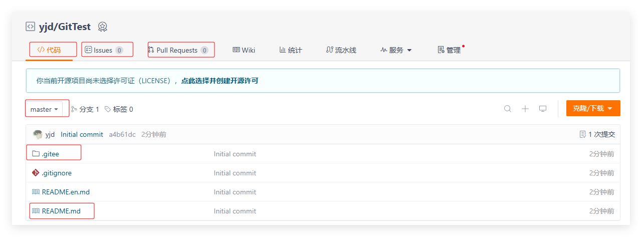
Task: Click the Issues count badge 0
Action: click(119, 50)
